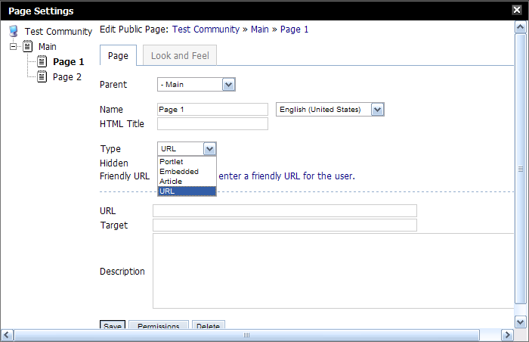Open the English (United States) language dropdown

pyautogui.click(x=330, y=110)
